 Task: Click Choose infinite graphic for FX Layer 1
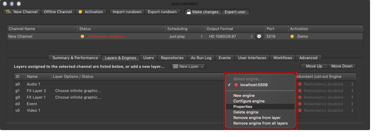point(78,97)
